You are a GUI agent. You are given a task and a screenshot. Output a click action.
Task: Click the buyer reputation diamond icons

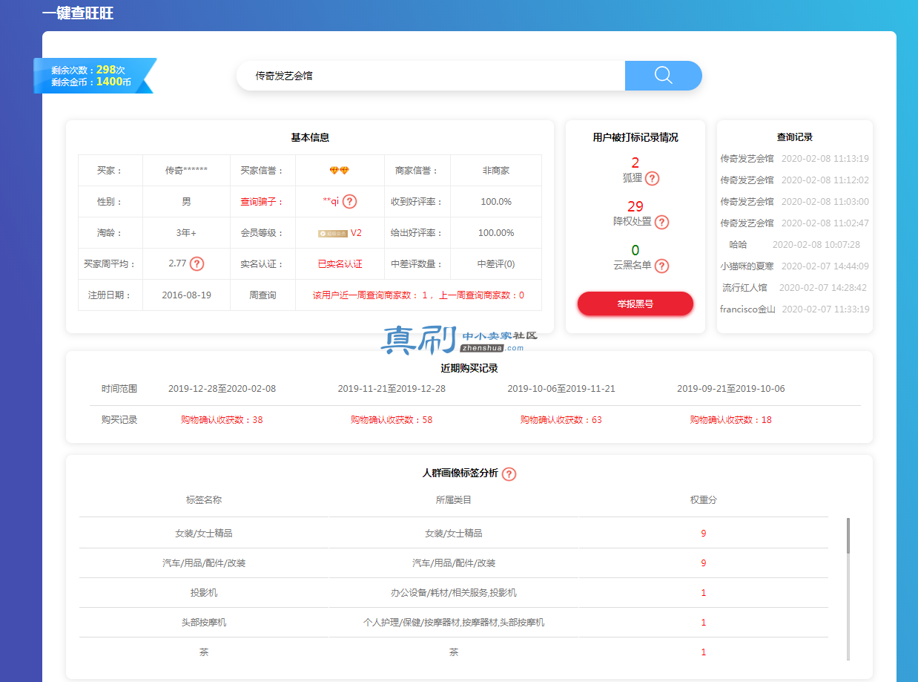click(x=339, y=171)
